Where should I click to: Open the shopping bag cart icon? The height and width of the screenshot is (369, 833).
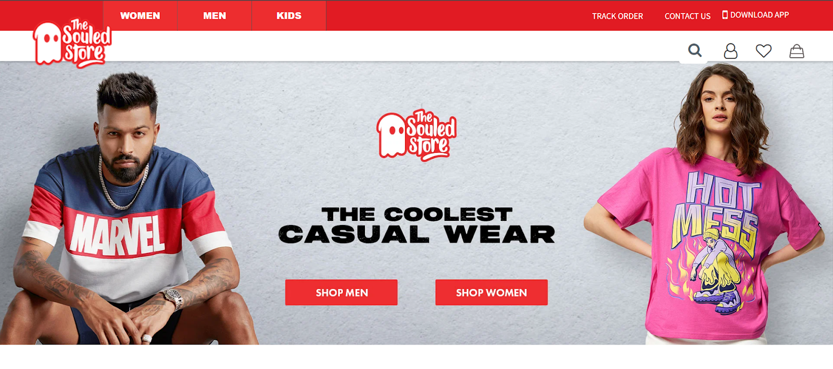click(x=797, y=51)
